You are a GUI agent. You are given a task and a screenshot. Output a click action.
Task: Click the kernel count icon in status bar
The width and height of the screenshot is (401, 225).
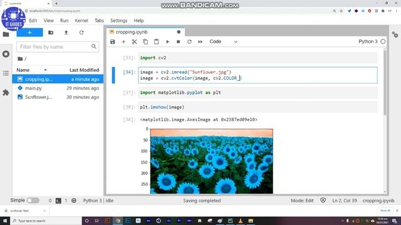74,201
